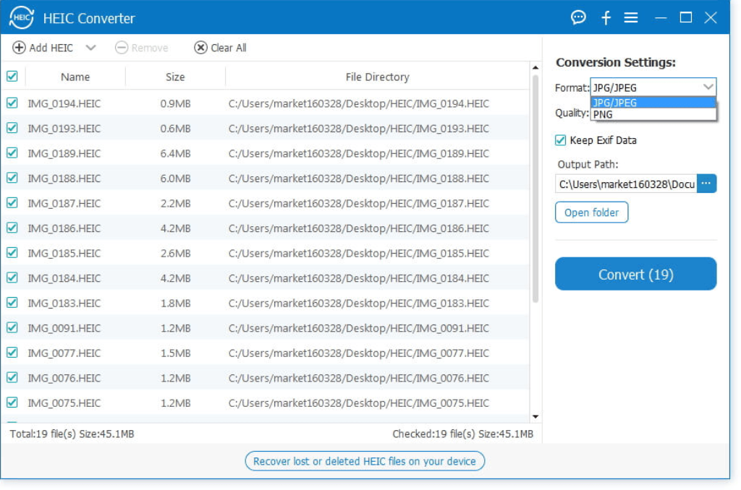Select the IMG_0189.HEIC file name
741x490 pixels.
point(64,153)
